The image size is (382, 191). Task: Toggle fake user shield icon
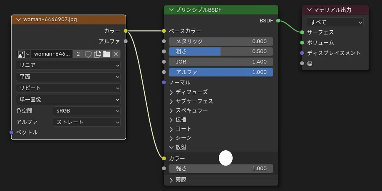(x=88, y=54)
